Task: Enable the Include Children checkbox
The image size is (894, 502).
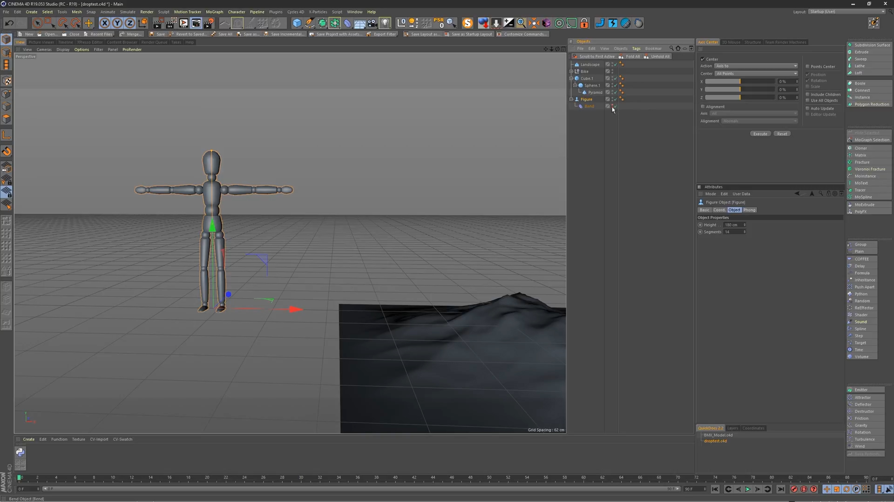Action: tap(807, 94)
